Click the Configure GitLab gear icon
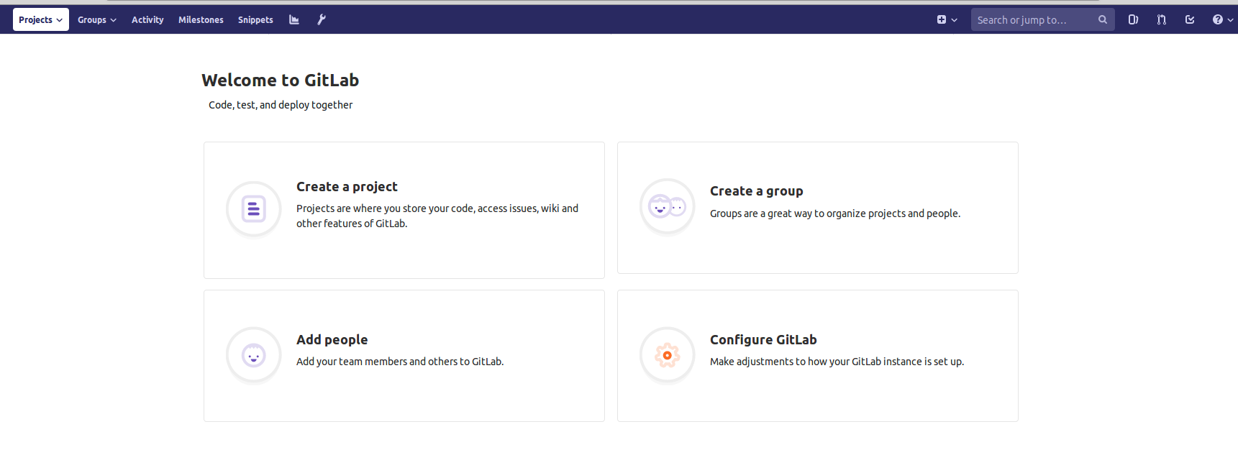 [x=667, y=355]
